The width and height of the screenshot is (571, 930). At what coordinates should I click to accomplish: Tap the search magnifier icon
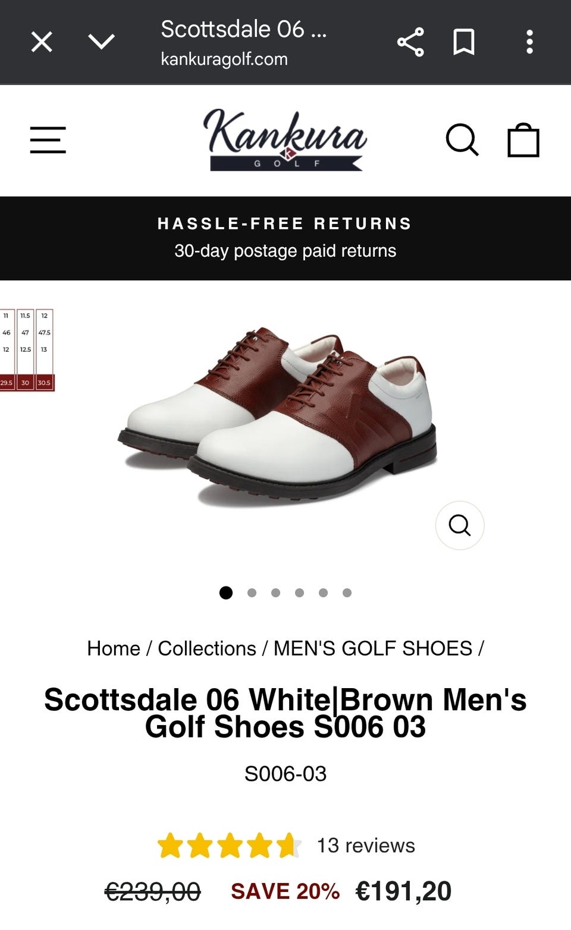(462, 140)
